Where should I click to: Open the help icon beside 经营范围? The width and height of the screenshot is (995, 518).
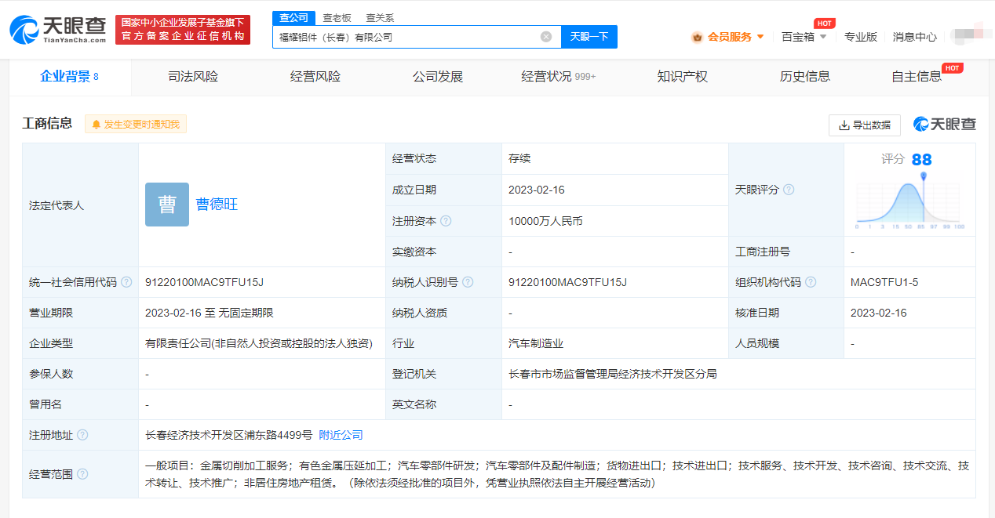[x=82, y=474]
